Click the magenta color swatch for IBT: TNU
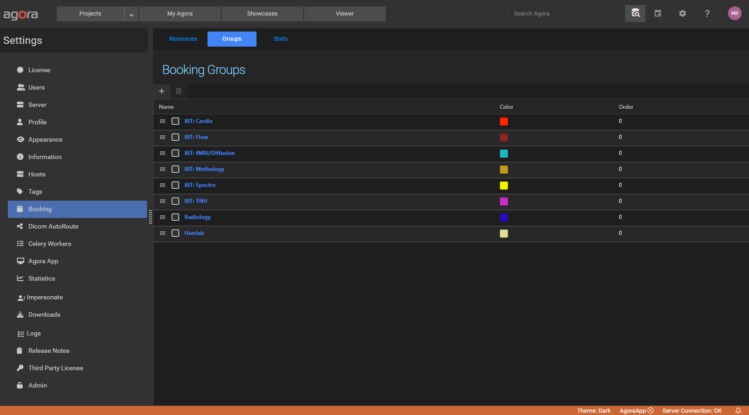749x415 pixels. [504, 202]
